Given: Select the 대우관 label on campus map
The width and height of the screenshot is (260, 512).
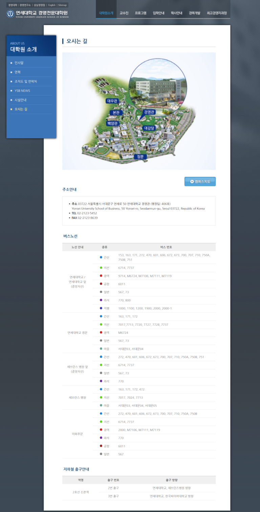Looking at the screenshot, I should (112, 101).
